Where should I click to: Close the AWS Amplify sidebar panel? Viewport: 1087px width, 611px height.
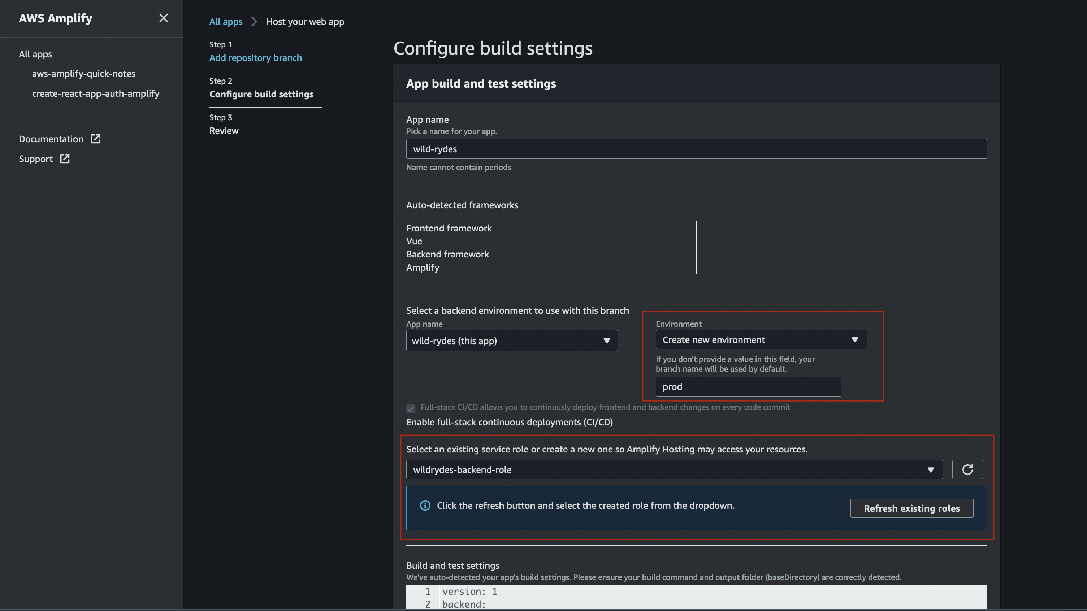tap(164, 18)
